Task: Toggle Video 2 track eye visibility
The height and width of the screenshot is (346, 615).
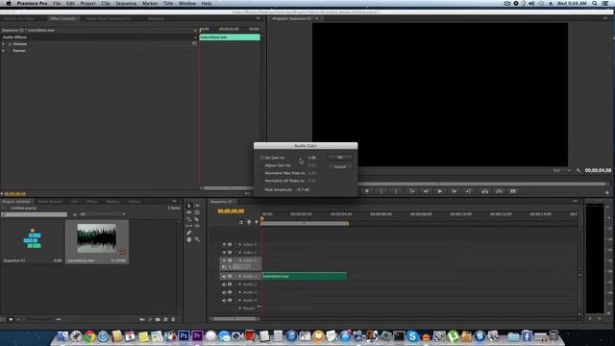Action: tap(224, 252)
